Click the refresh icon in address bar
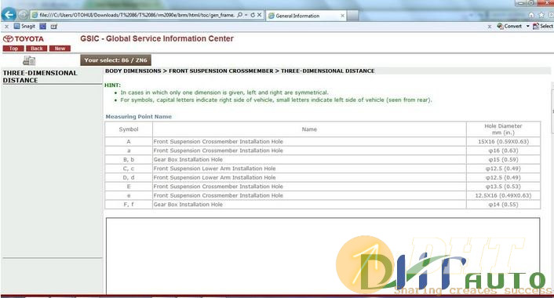This screenshot has width=554, height=298. coord(253,15)
